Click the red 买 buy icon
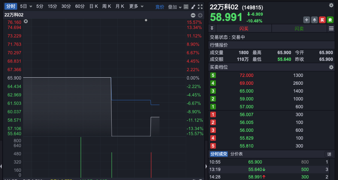The image size is (338, 180). [322, 20]
